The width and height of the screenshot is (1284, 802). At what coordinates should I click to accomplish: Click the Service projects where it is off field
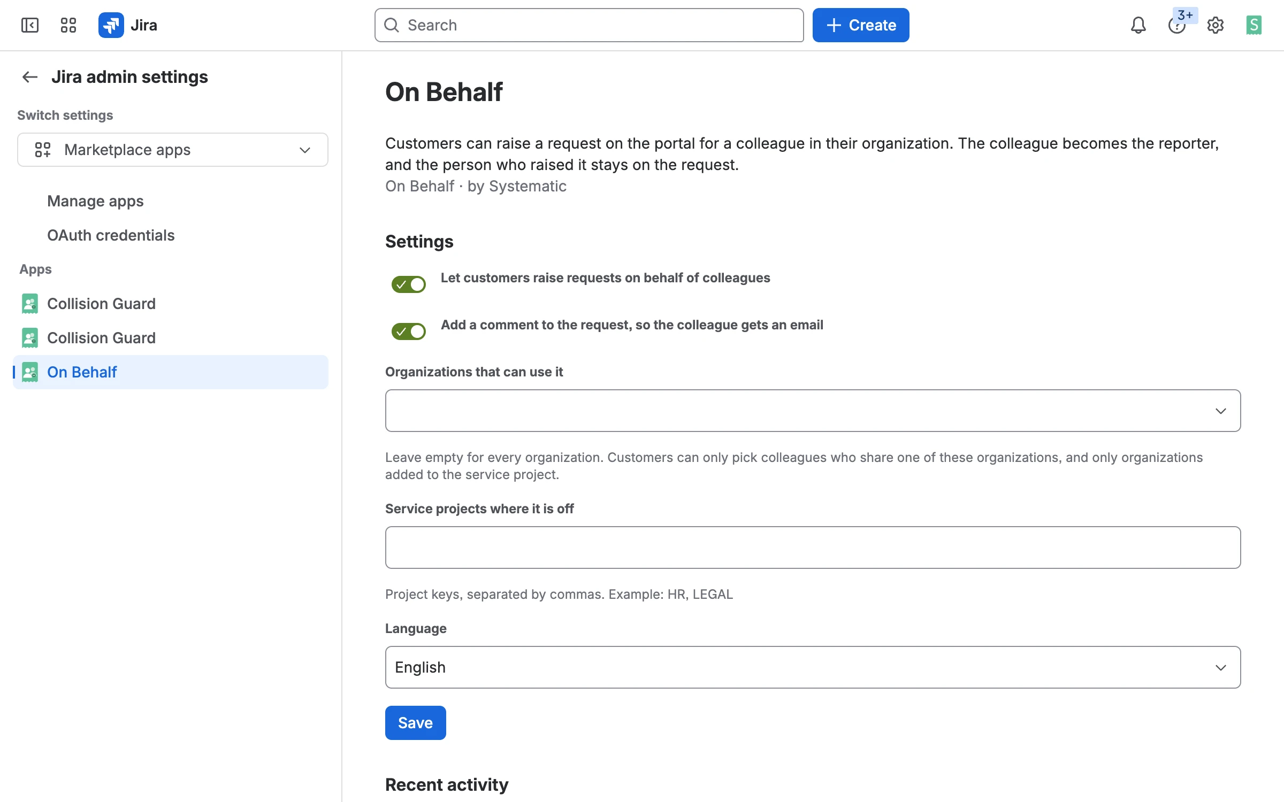pos(813,547)
